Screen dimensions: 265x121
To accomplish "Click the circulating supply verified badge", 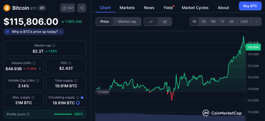I will [x=82, y=97].
